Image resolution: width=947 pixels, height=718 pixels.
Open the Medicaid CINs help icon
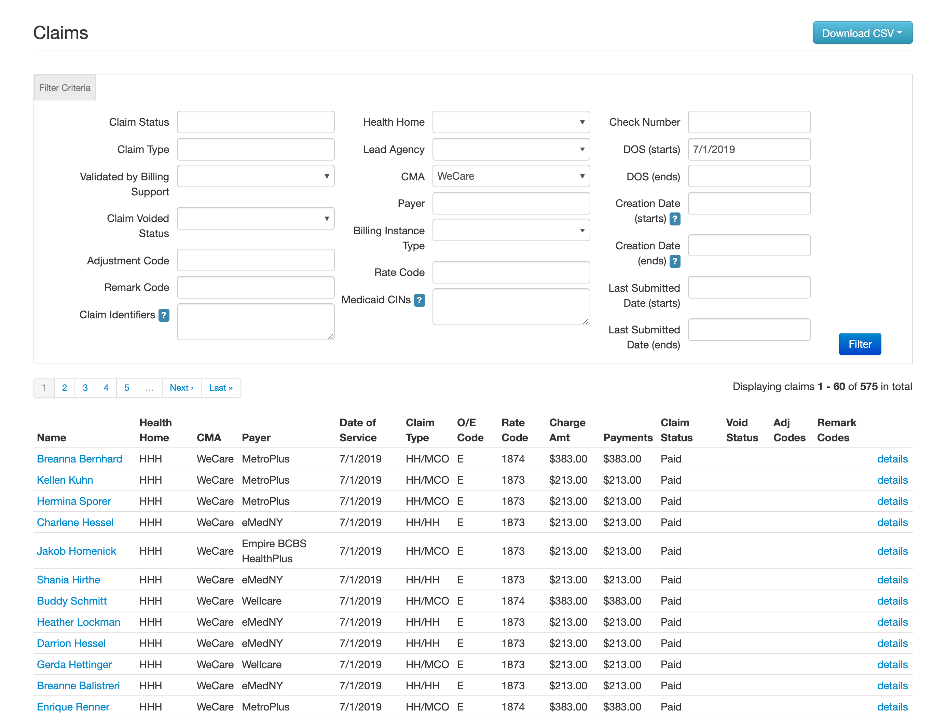pos(419,301)
